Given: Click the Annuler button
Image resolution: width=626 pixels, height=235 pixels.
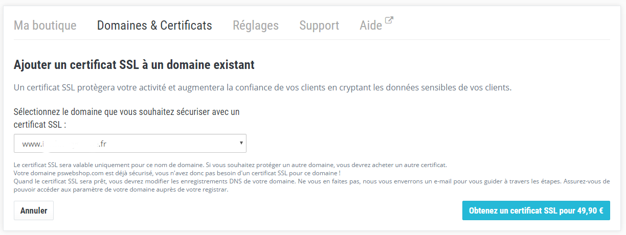Looking at the screenshot, I should 34,210.
